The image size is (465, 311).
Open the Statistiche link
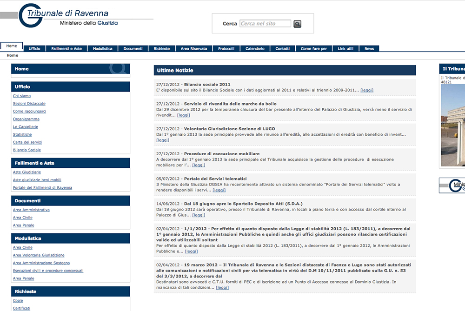click(22, 134)
